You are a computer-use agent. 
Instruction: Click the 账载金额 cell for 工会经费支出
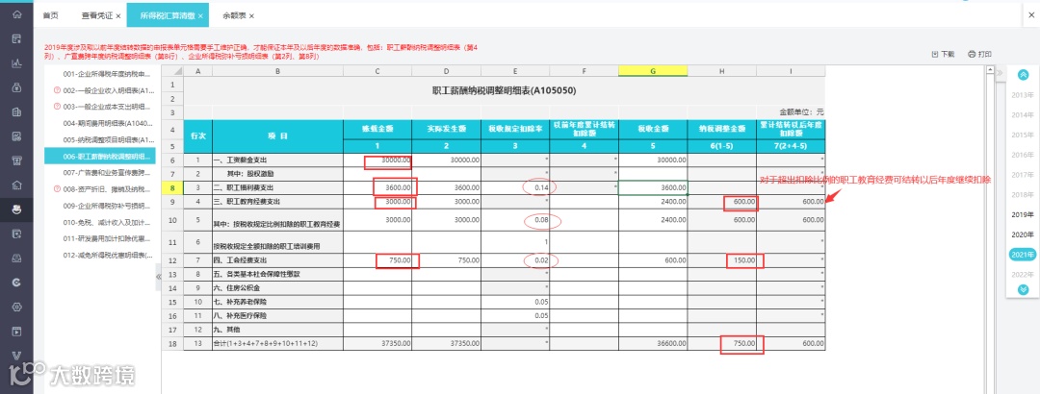click(377, 260)
